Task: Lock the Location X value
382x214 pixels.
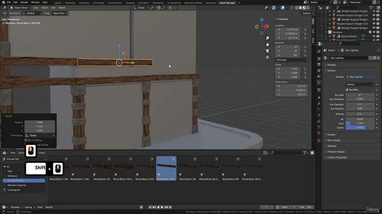Action: 305,30
